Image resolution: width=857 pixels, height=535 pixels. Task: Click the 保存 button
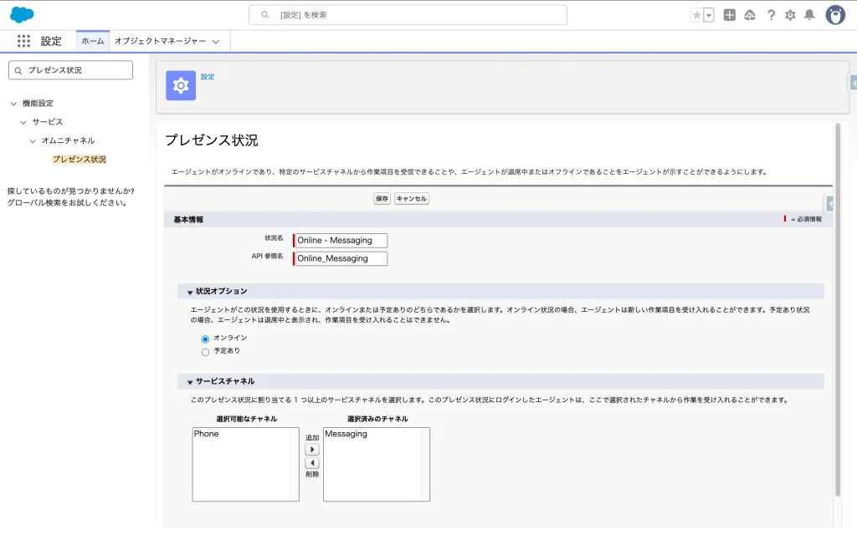point(382,199)
